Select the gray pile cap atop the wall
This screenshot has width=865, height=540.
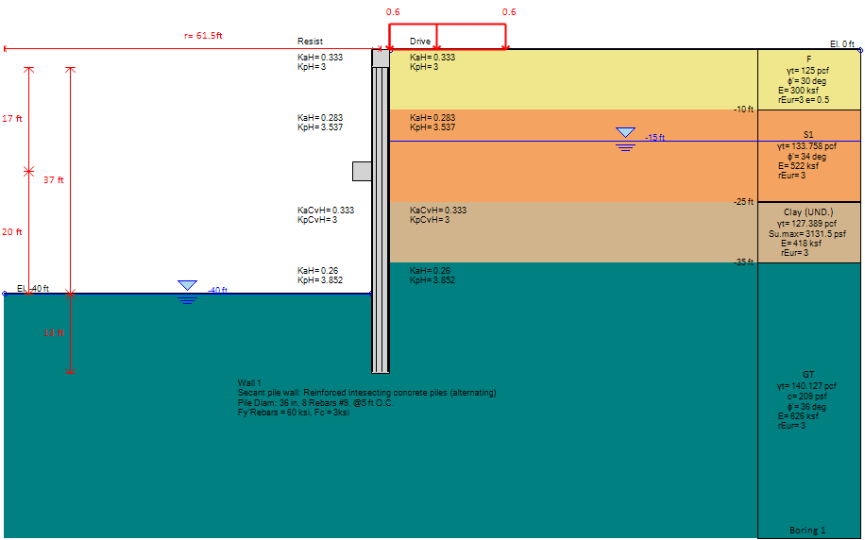381,59
